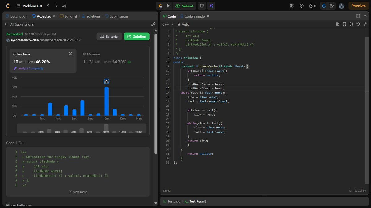Viewport: 371px width, 208px height.
Task: Open the Testcase tab
Action: 172,201
